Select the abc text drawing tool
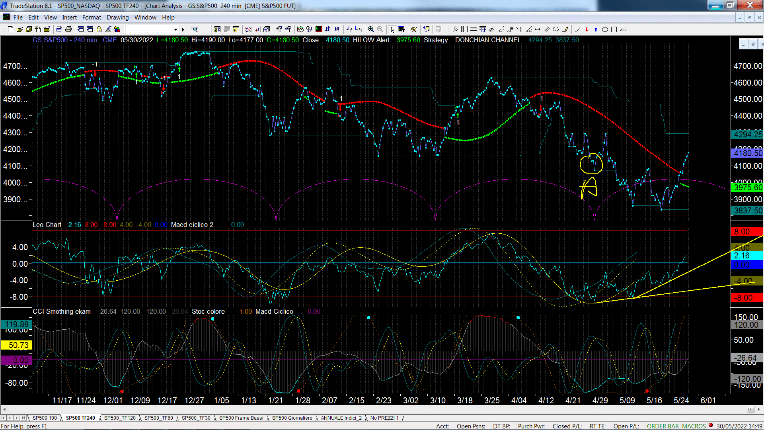The width and height of the screenshot is (764, 430). point(623,29)
